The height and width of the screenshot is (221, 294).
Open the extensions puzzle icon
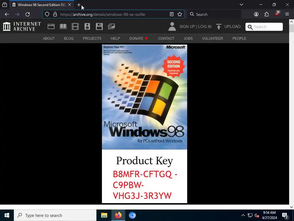coord(266,14)
